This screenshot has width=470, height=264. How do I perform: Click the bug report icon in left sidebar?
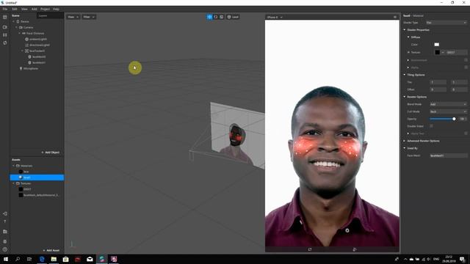(x=5, y=241)
